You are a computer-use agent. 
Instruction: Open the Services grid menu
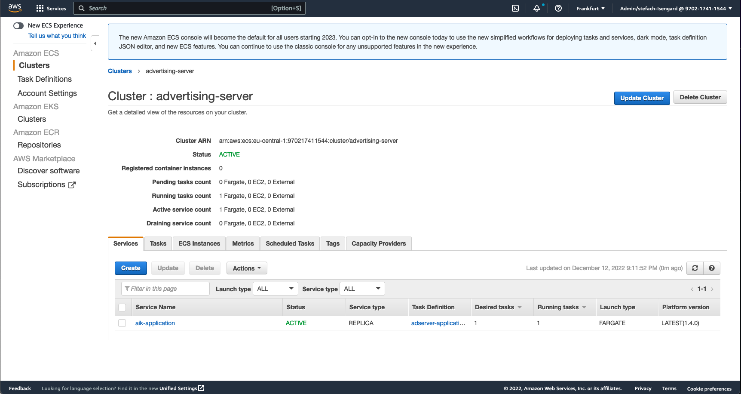pyautogui.click(x=51, y=8)
